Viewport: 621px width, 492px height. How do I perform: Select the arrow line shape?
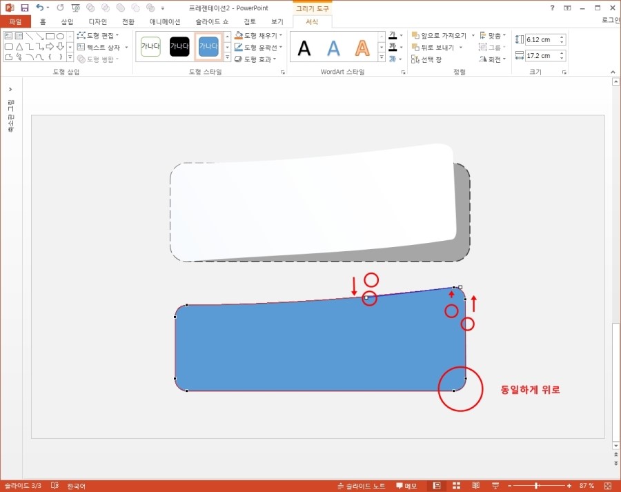[x=39, y=36]
